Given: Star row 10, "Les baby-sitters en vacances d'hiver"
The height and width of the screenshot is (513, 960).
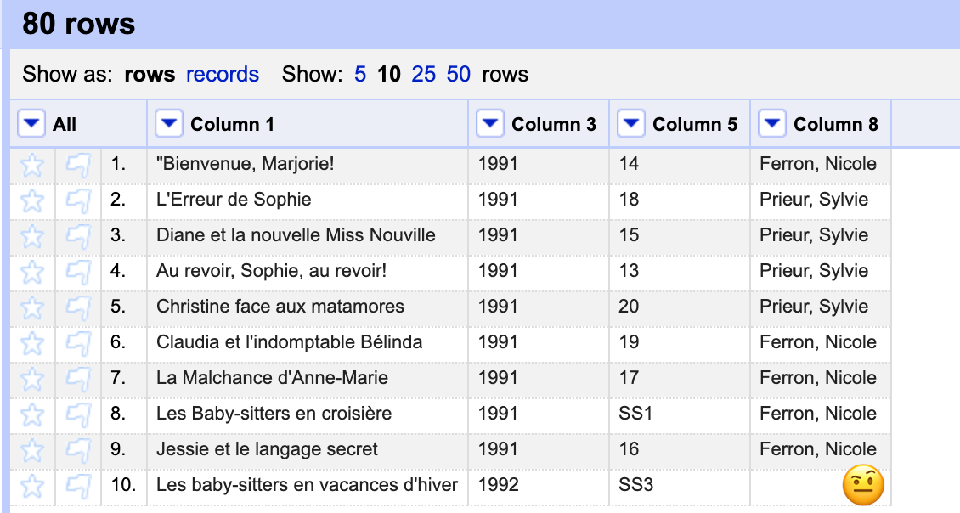Looking at the screenshot, I should pos(32,484).
